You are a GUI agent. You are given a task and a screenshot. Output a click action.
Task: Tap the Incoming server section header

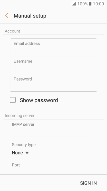coord(20,116)
